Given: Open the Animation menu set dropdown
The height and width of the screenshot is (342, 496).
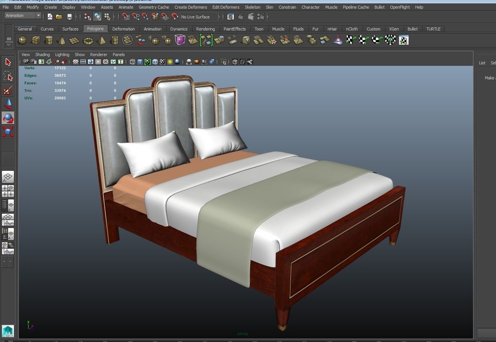Looking at the screenshot, I should coord(23,15).
